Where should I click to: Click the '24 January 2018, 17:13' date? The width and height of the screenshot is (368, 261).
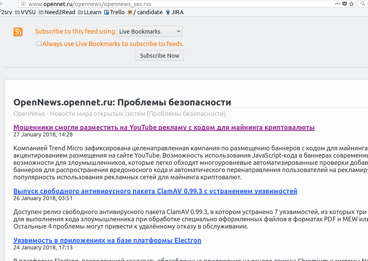[x=43, y=248]
